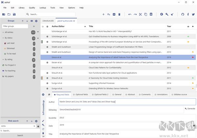
Task: Open the GitHub icon link
Action: [183, 14]
